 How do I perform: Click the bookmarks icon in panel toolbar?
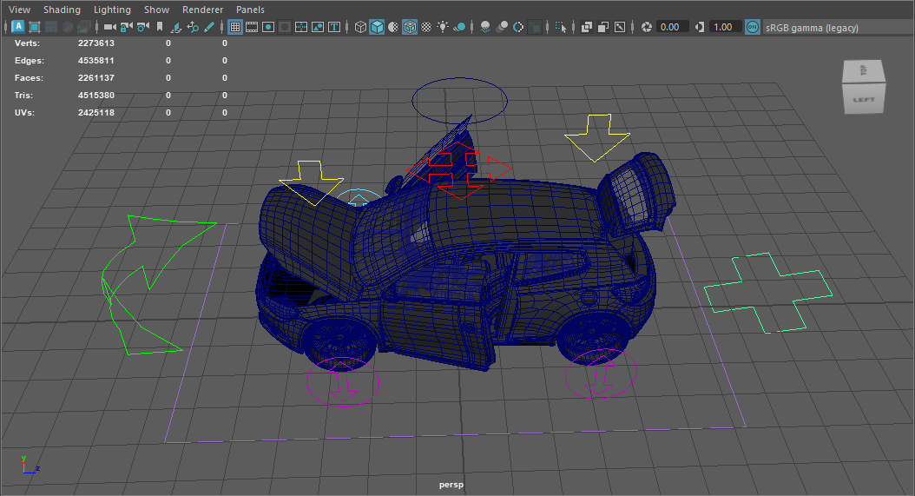tap(159, 27)
